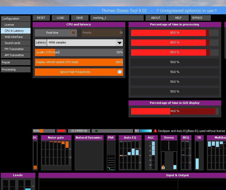Click the green dot status bar
The image size is (226, 190).
(112, 131)
